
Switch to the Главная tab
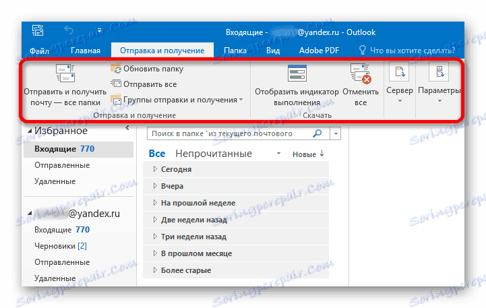(86, 51)
